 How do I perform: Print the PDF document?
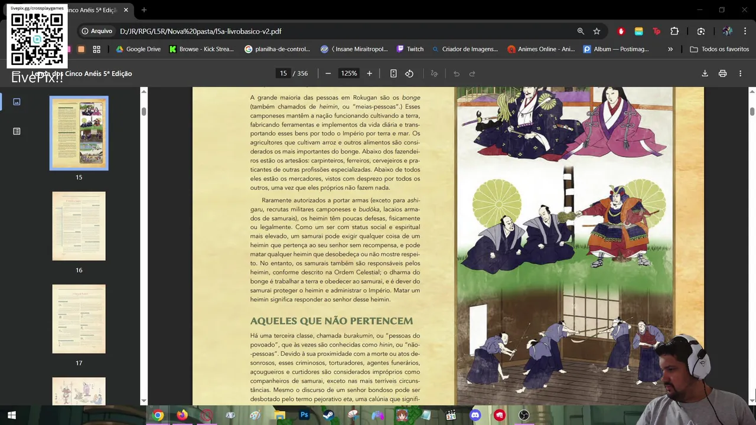[722, 73]
